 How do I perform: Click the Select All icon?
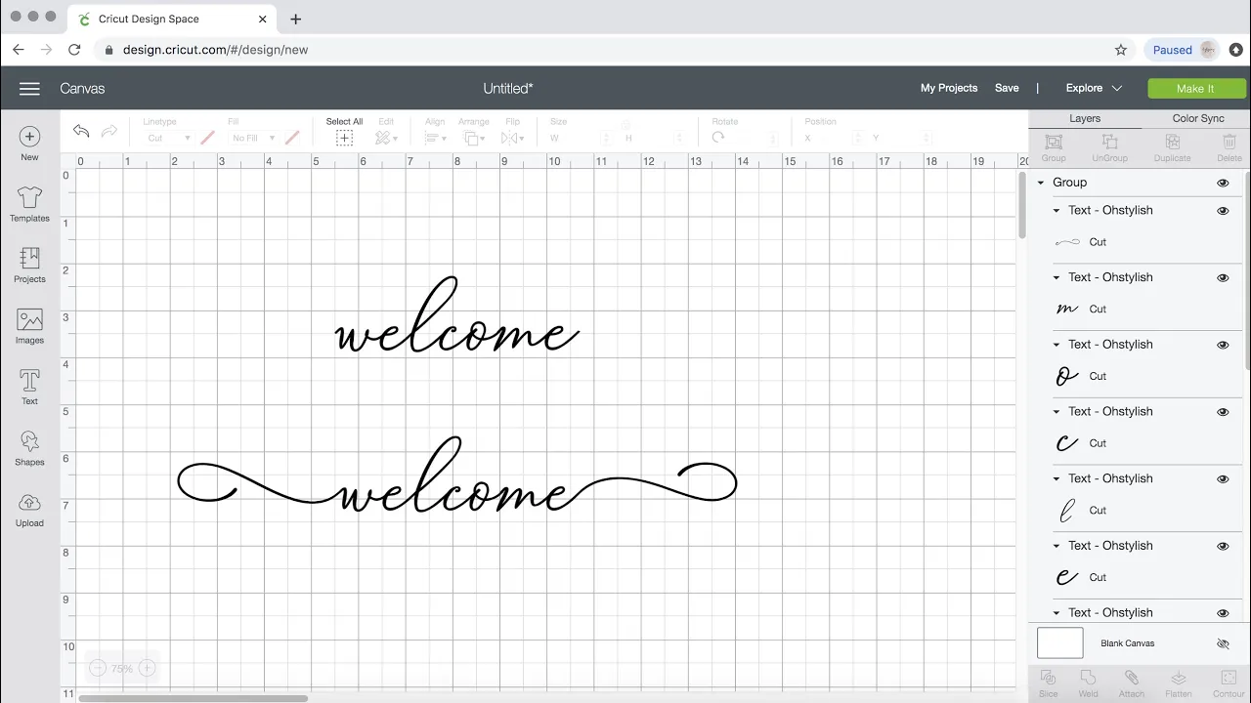344,138
